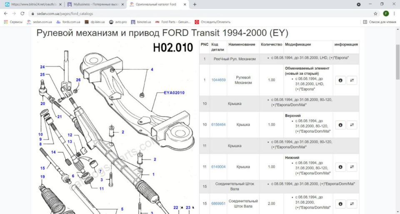Show replacements for part 6156464

click(x=352, y=125)
